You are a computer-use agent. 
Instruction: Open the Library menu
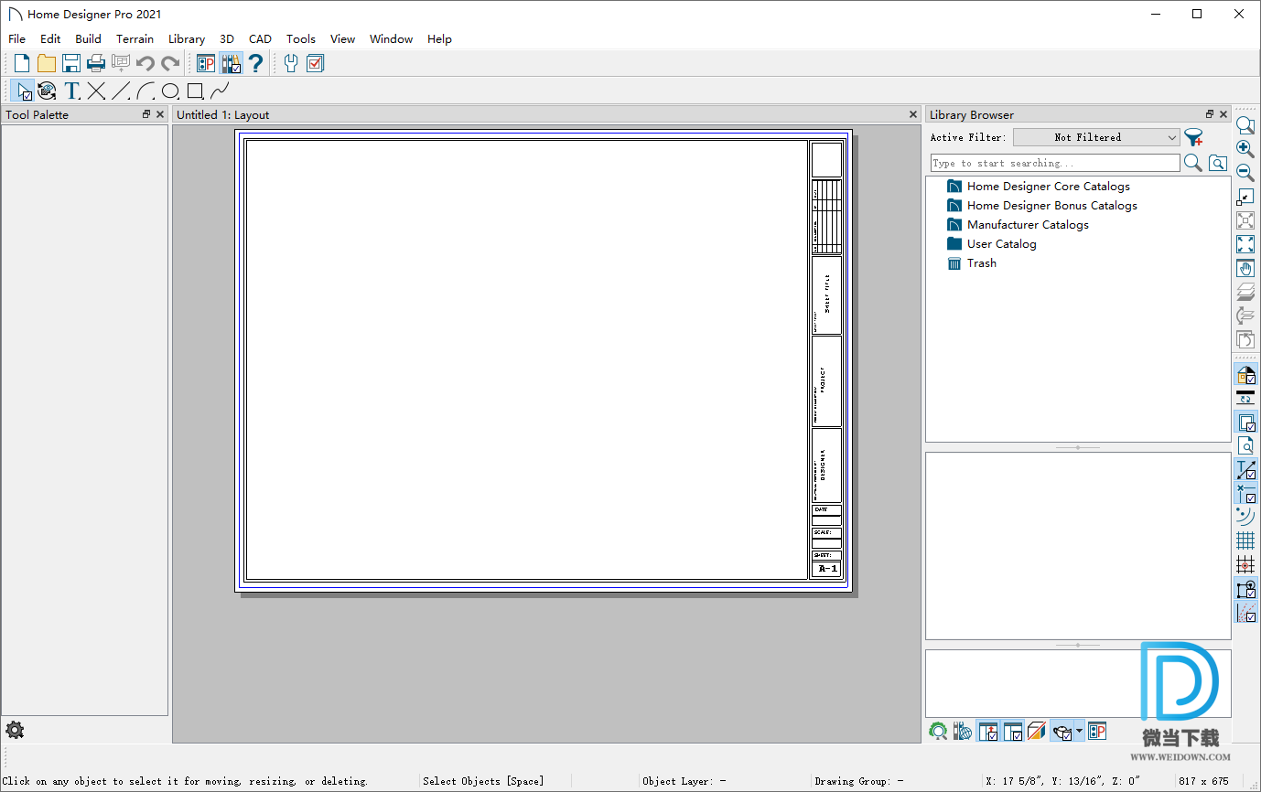(x=187, y=38)
